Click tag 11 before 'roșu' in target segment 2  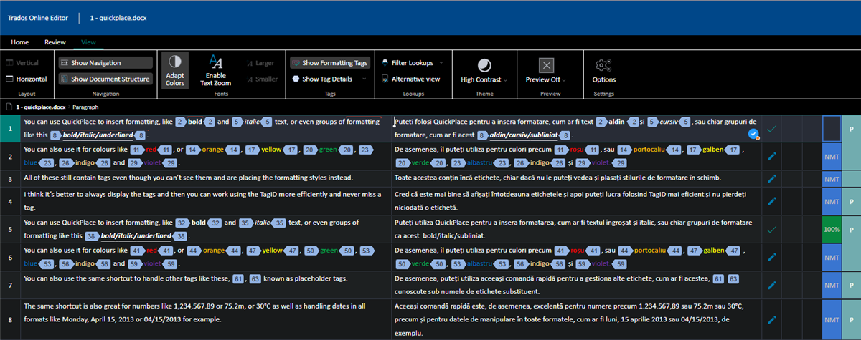coord(562,150)
